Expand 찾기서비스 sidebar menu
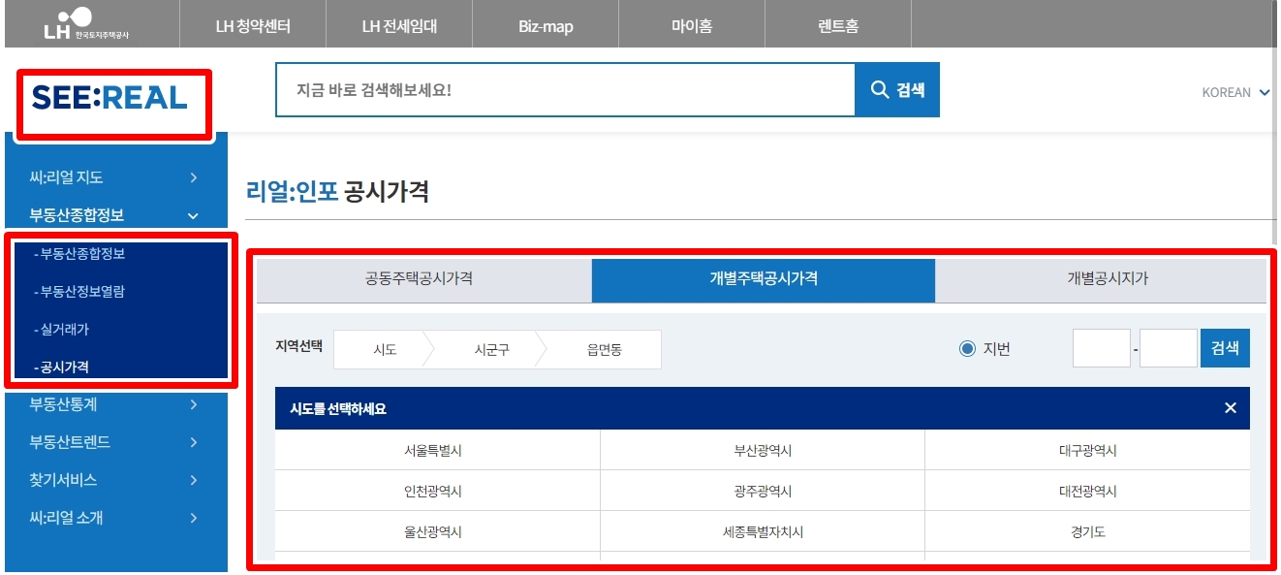This screenshot has width=1281, height=575. tap(115, 480)
